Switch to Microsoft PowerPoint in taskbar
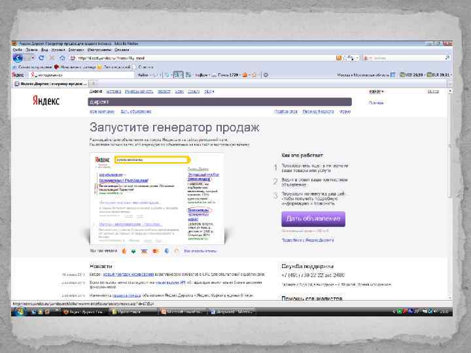This screenshot has width=471, height=353. pyautogui.click(x=183, y=312)
